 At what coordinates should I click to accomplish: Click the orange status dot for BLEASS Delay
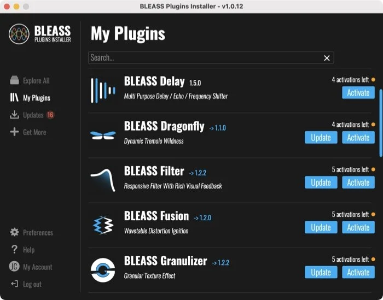point(373,80)
